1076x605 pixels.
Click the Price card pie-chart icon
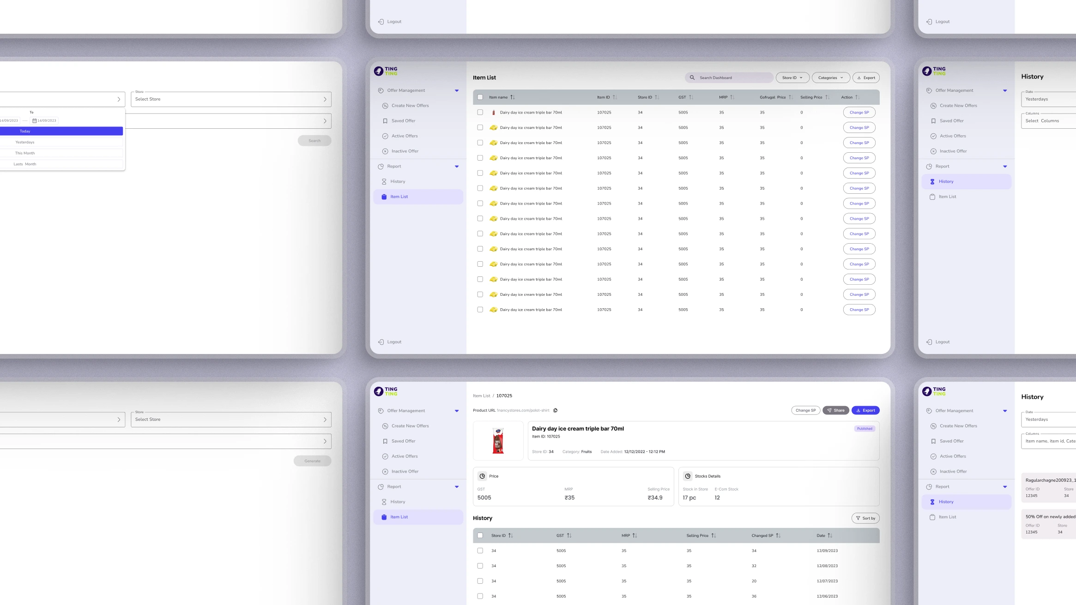pos(482,476)
